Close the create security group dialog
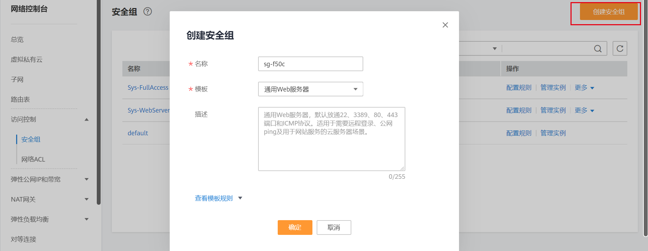Image resolution: width=648 pixels, height=251 pixels. pyautogui.click(x=445, y=25)
